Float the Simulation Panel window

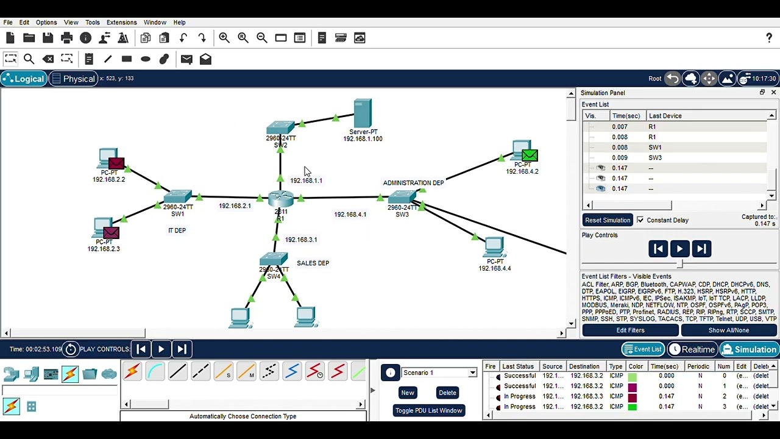pyautogui.click(x=762, y=93)
